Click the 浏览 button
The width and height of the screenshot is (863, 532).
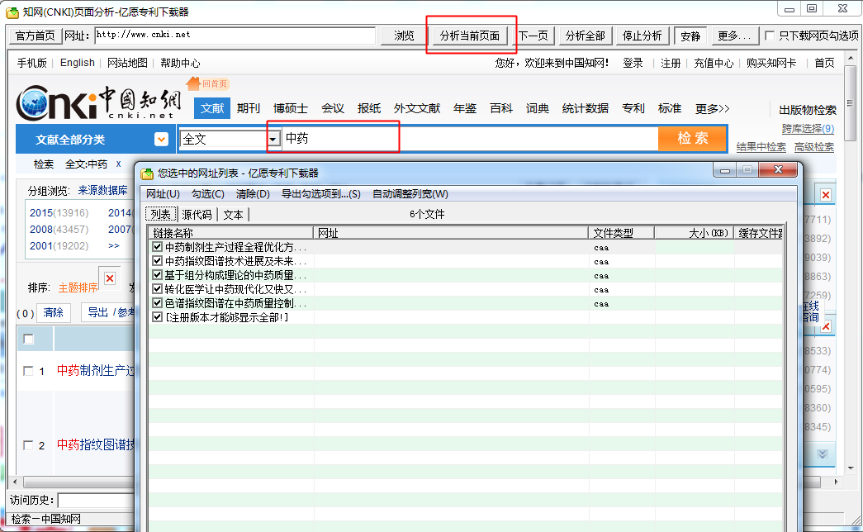coord(404,36)
